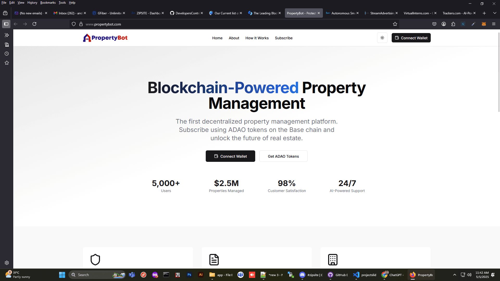
Task: Open the MetaMask extension
Action: [x=484, y=24]
